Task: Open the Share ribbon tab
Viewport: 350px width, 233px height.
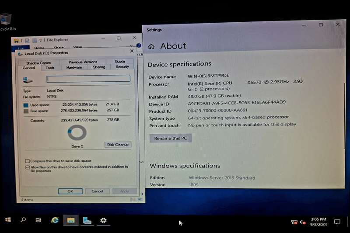Action: pyautogui.click(x=59, y=47)
